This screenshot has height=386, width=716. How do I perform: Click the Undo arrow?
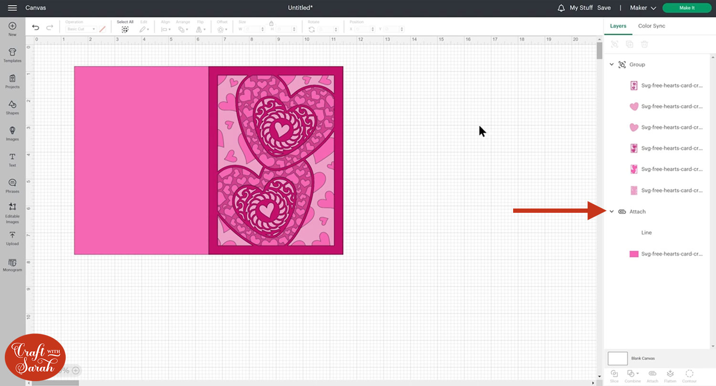[x=35, y=28]
